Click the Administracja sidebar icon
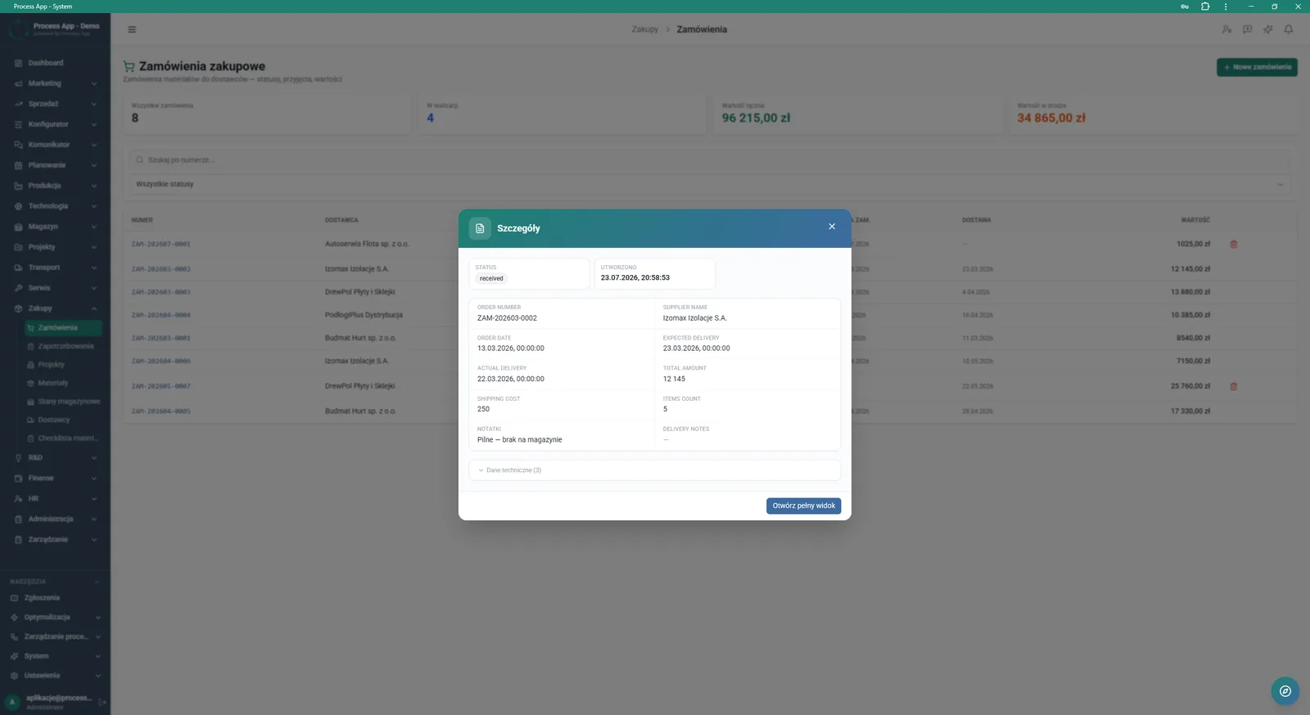The height and width of the screenshot is (715, 1310). coord(18,519)
